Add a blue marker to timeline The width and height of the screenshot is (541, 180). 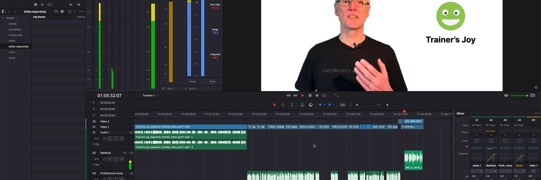pyautogui.click(x=329, y=105)
